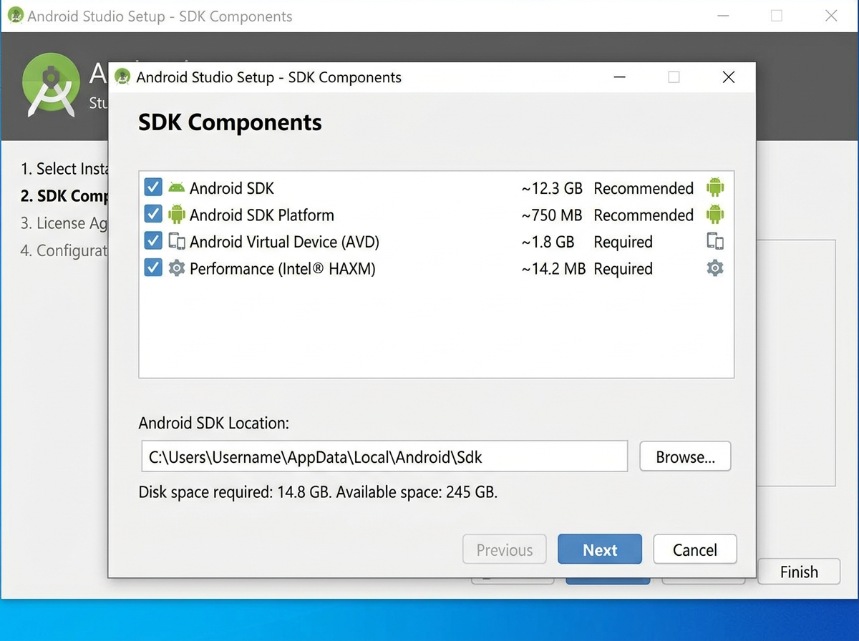
Task: Close the background Android Studio Setup window
Action: point(831,16)
